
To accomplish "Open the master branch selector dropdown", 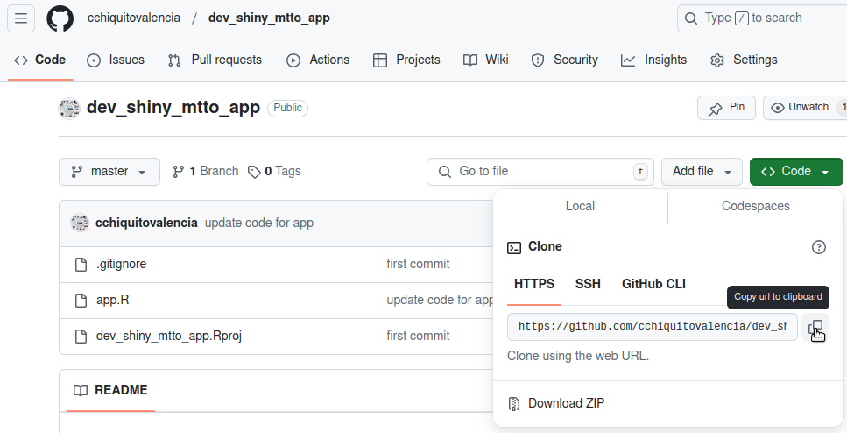I will (109, 172).
